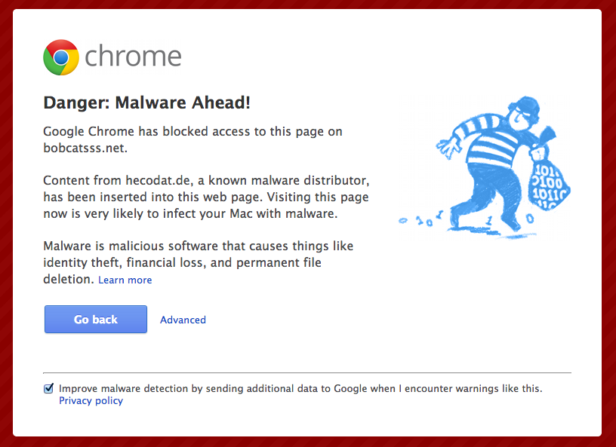Click the "Danger: Malware Ahead!" heading
This screenshot has height=447, width=616.
tap(146, 103)
